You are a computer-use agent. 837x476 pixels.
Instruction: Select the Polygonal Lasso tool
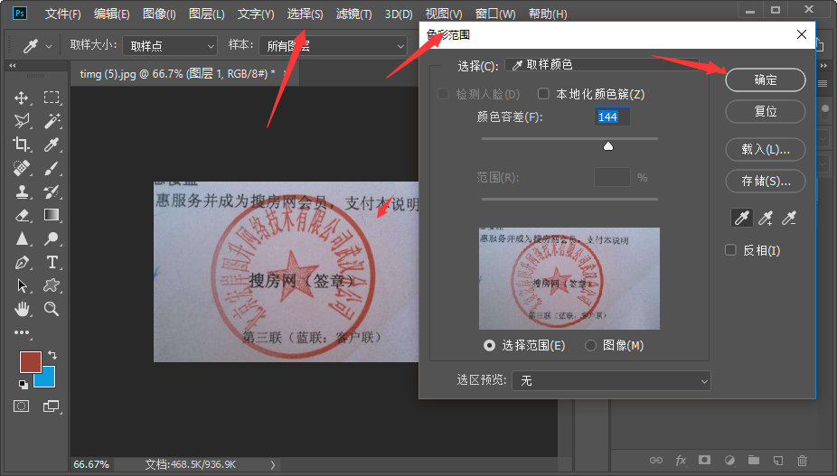pyautogui.click(x=22, y=121)
